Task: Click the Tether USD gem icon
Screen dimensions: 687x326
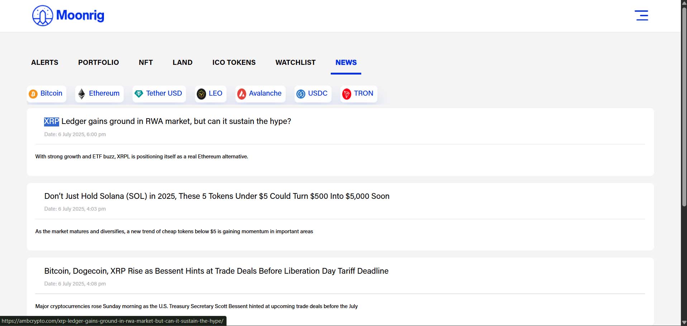Action: (139, 94)
